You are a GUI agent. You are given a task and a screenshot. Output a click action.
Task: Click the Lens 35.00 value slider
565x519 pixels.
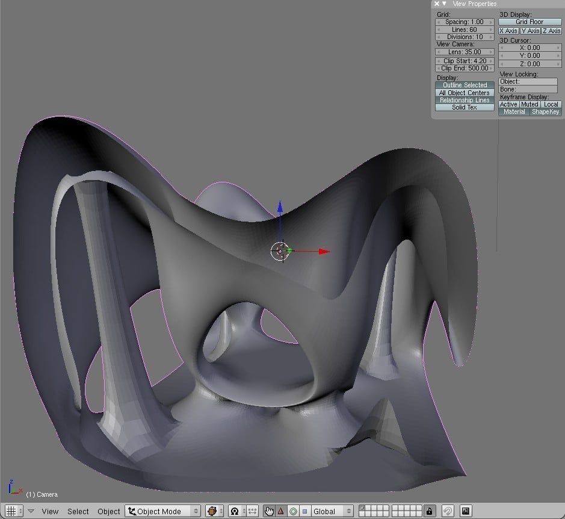[465, 52]
